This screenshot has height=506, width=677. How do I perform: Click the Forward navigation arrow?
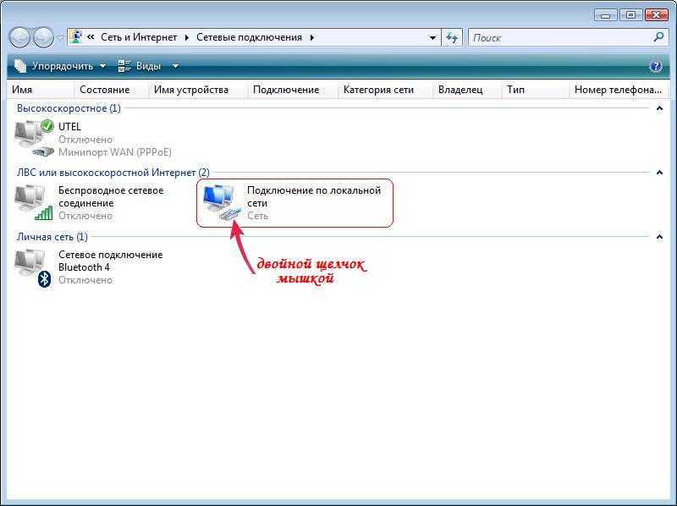point(43,37)
